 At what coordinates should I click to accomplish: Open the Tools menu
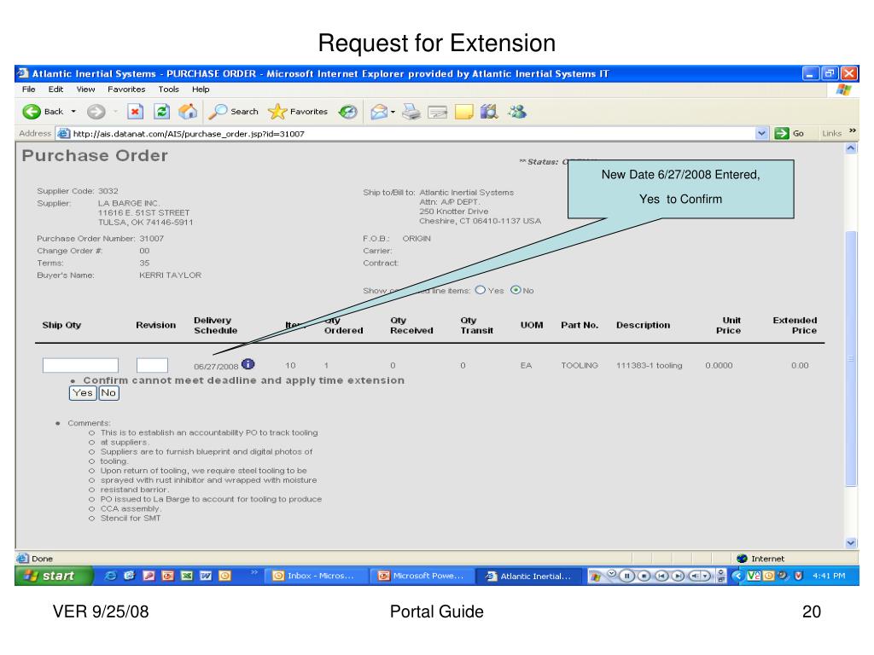(x=169, y=89)
